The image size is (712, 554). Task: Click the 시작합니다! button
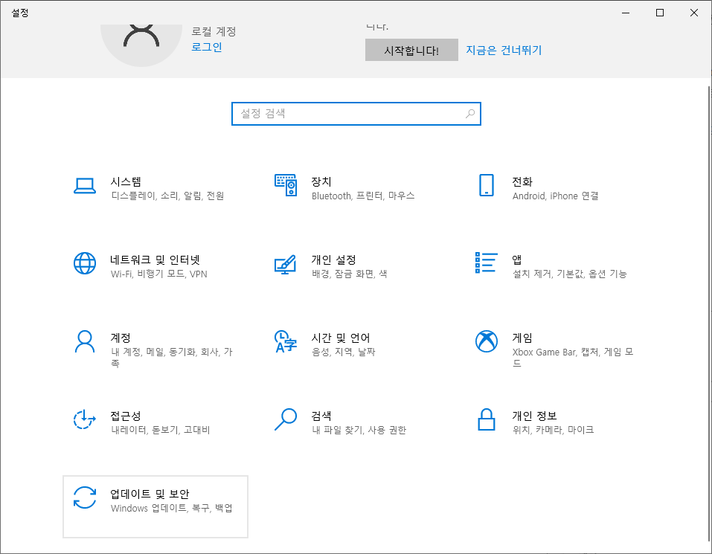[x=411, y=50]
